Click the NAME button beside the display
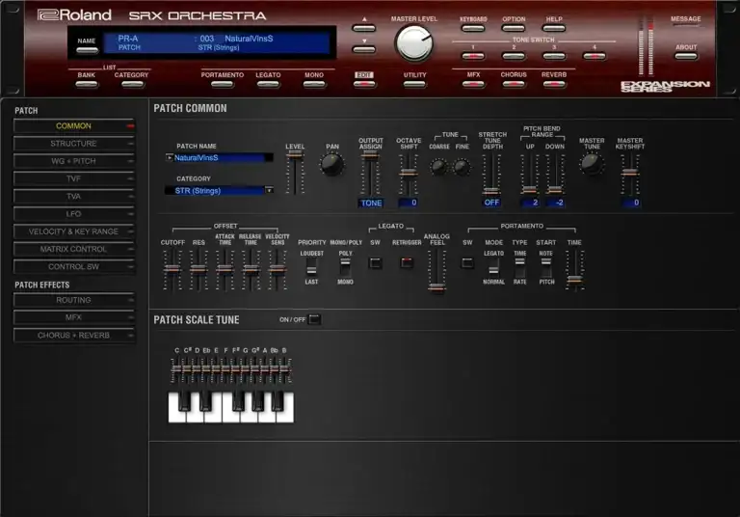740x517 pixels. (87, 50)
